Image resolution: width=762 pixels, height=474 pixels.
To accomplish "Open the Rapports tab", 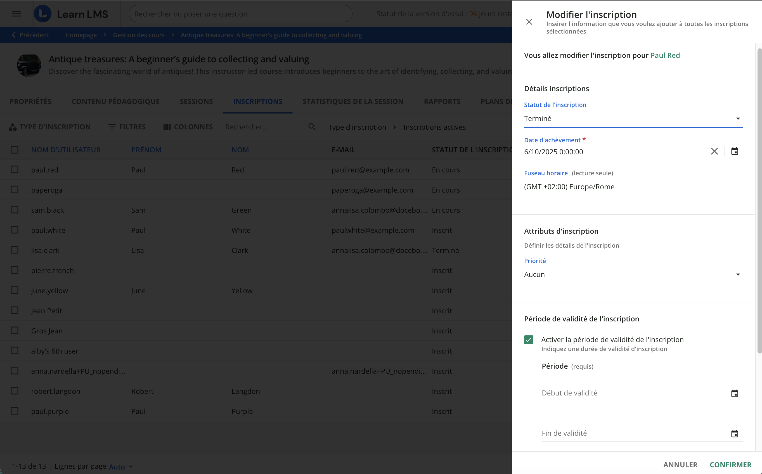I will pyautogui.click(x=442, y=101).
